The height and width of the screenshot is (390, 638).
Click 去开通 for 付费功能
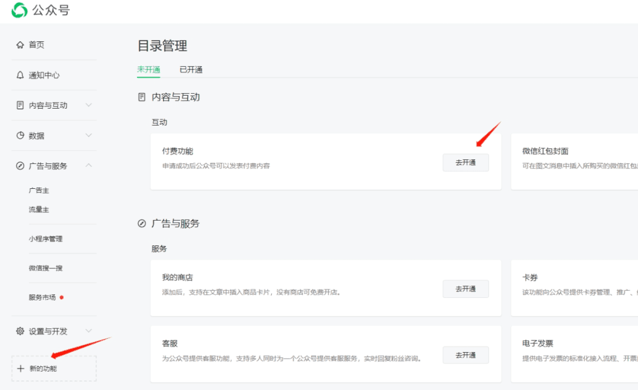point(466,162)
